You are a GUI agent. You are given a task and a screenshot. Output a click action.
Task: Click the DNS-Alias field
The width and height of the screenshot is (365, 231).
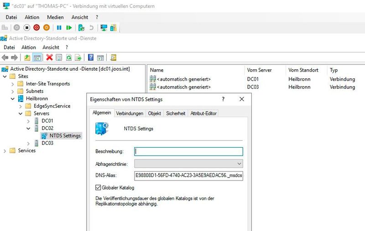188,175
